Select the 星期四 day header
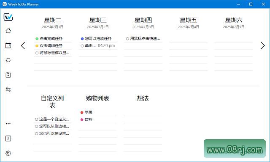270x162 pixels. pyautogui.click(x=143, y=20)
